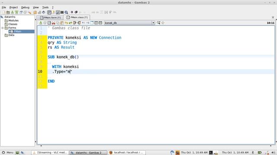Collapse the Forms folder expander

(3, 28)
